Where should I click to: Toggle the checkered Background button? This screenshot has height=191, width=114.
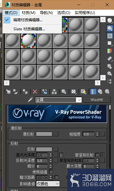pos(110,36)
